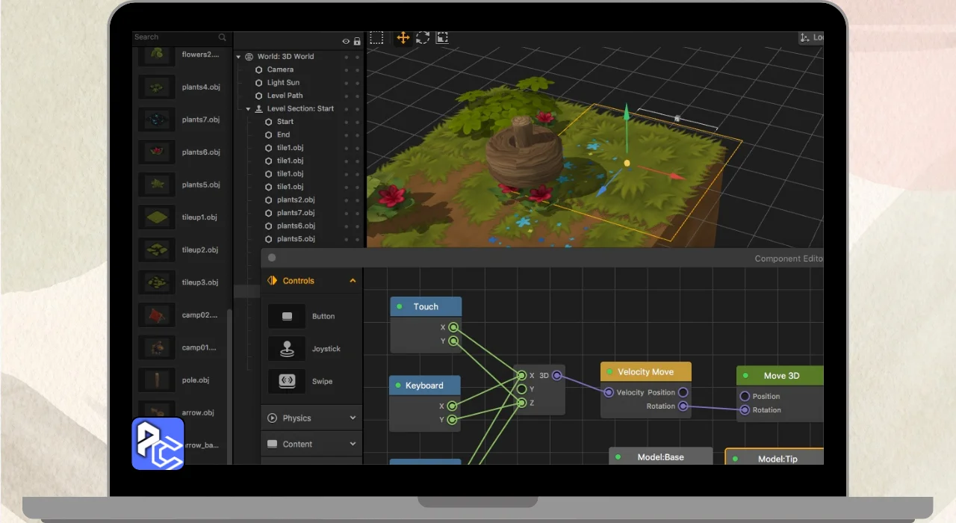Click the search magnifier icon
Image resolution: width=956 pixels, height=523 pixels.
[x=223, y=37]
